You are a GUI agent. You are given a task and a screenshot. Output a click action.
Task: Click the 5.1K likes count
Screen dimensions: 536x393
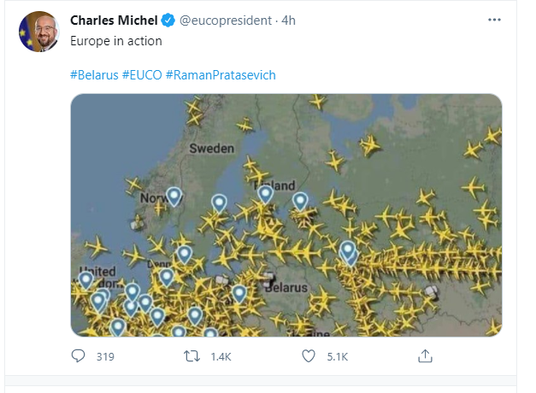click(338, 356)
